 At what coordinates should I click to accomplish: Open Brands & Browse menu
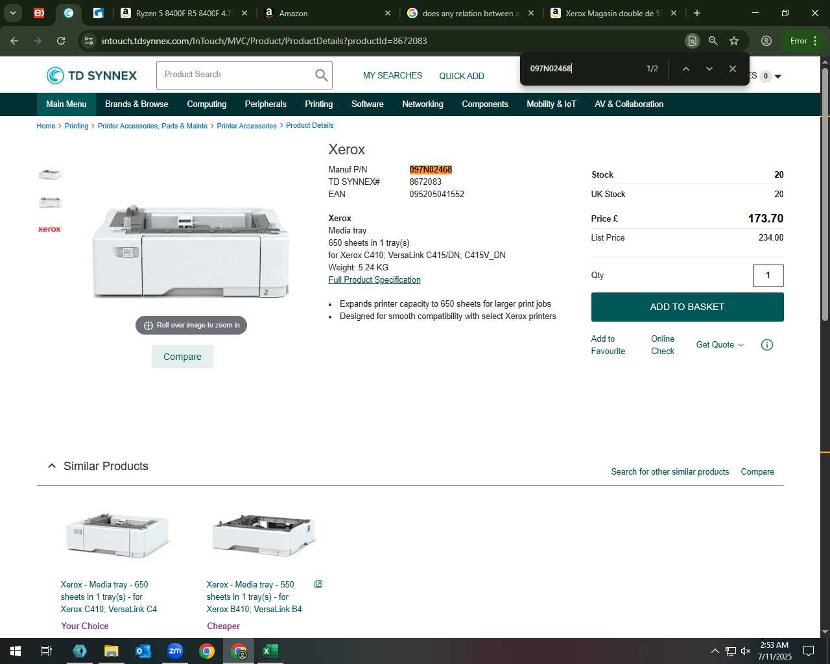click(136, 104)
